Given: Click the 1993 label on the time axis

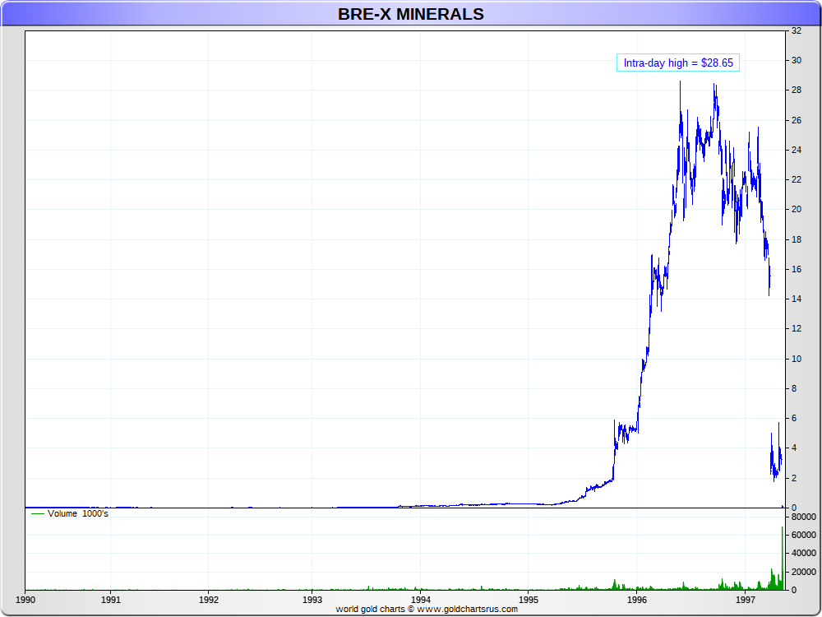Looking at the screenshot, I should click(x=312, y=600).
